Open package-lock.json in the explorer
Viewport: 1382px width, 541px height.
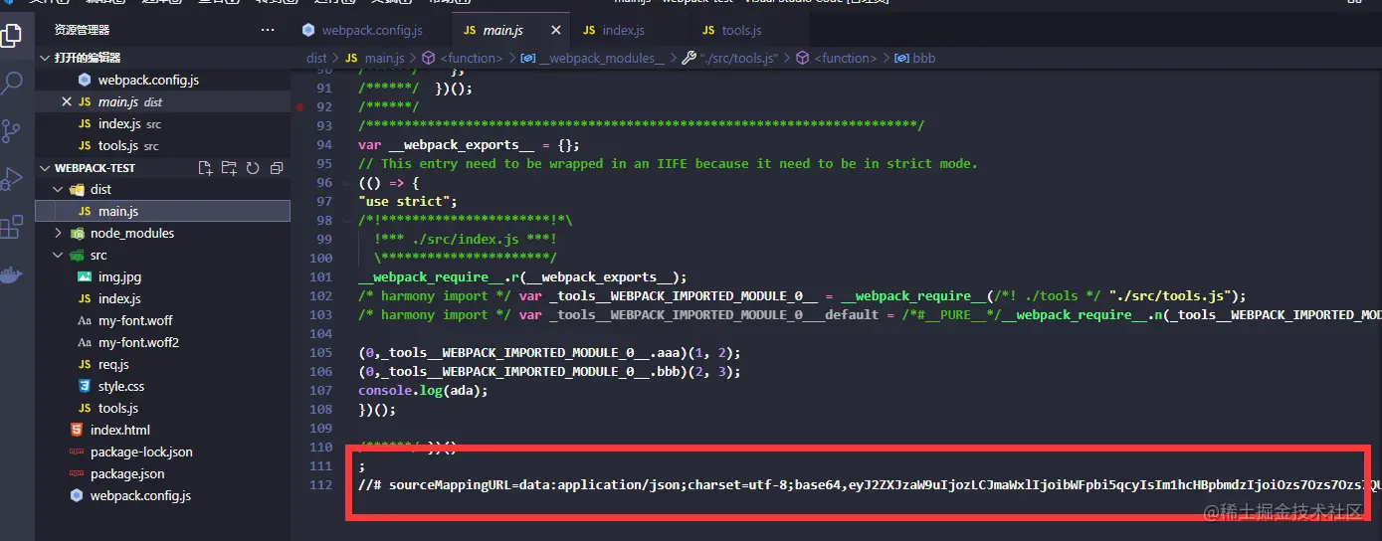pyautogui.click(x=162, y=451)
